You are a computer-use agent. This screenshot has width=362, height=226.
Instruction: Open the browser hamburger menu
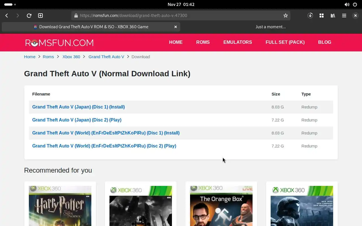[344, 16]
